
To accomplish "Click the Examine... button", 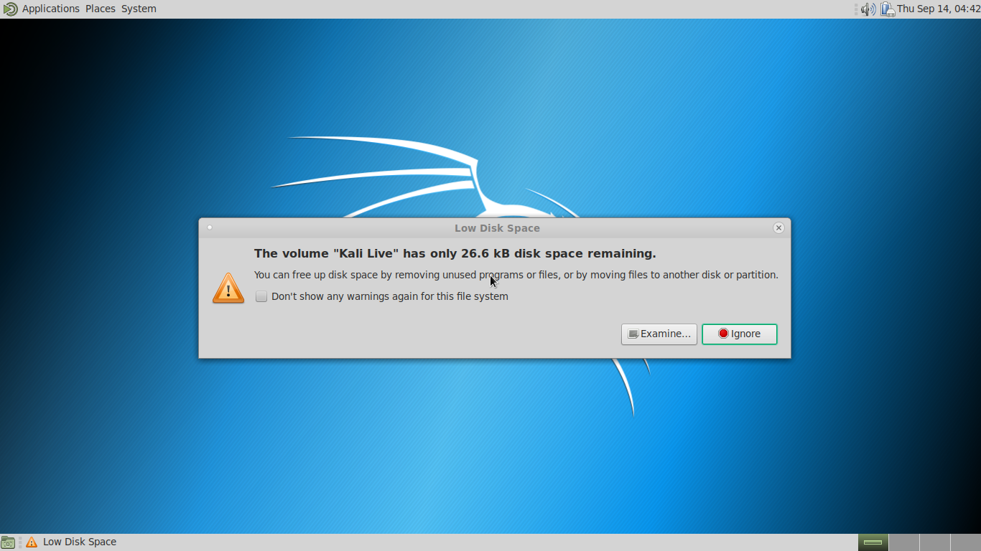I will 659,334.
